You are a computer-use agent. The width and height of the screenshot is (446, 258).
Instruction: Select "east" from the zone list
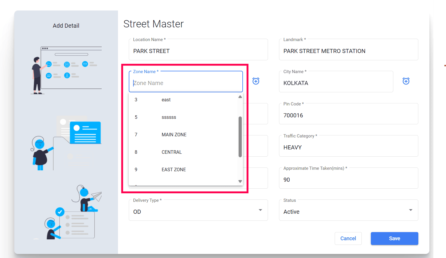(x=166, y=100)
